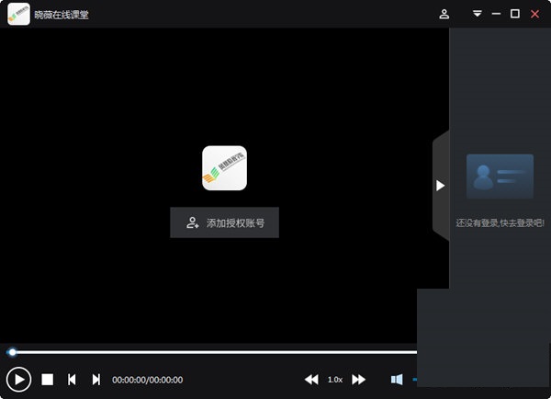Open the title bar dropdown menu
The image size is (551, 399).
coord(478,14)
